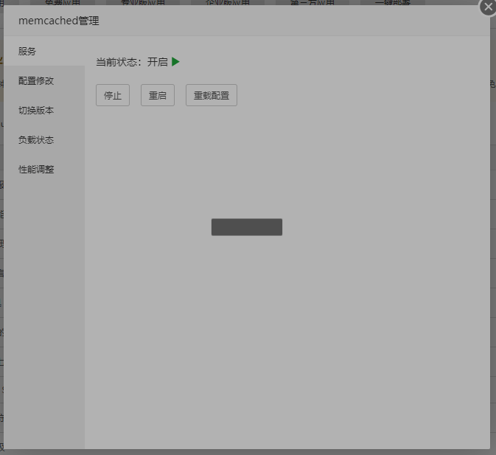Open the 性能调整 tab
Viewport: 496px width, 455px height.
click(44, 169)
